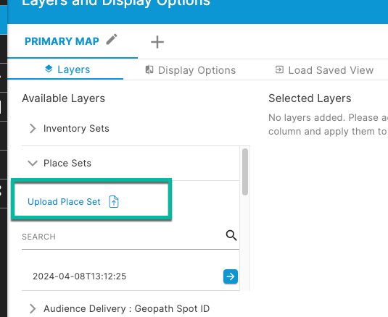Image resolution: width=388 pixels, height=317 pixels.
Task: Click the Load Saved View icon
Action: (x=279, y=69)
